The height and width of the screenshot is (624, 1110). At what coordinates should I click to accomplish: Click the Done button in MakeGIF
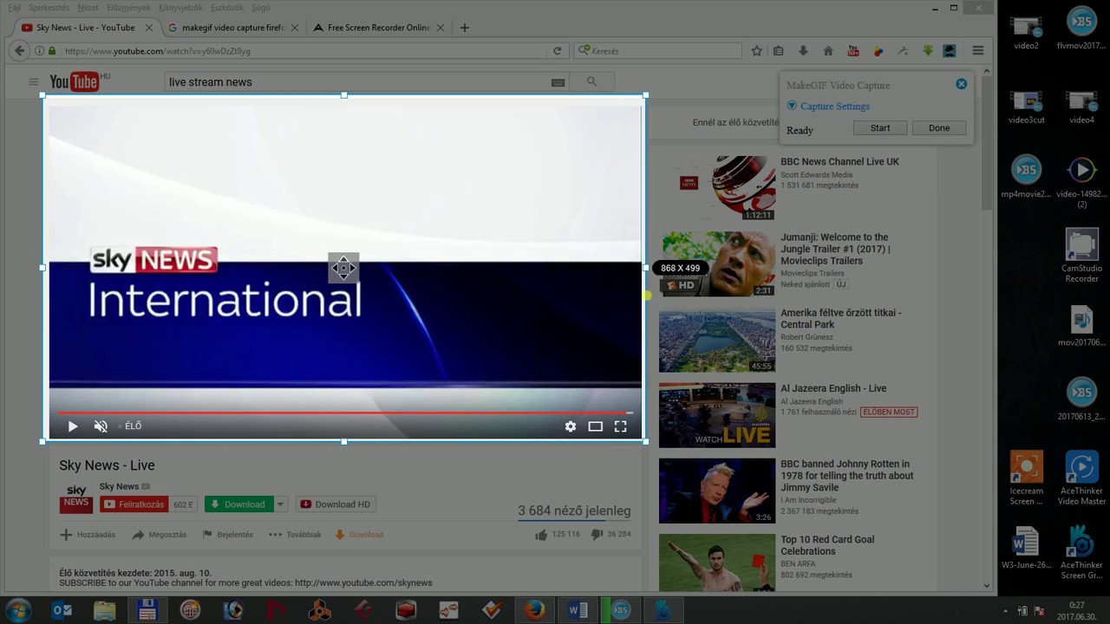click(x=939, y=128)
